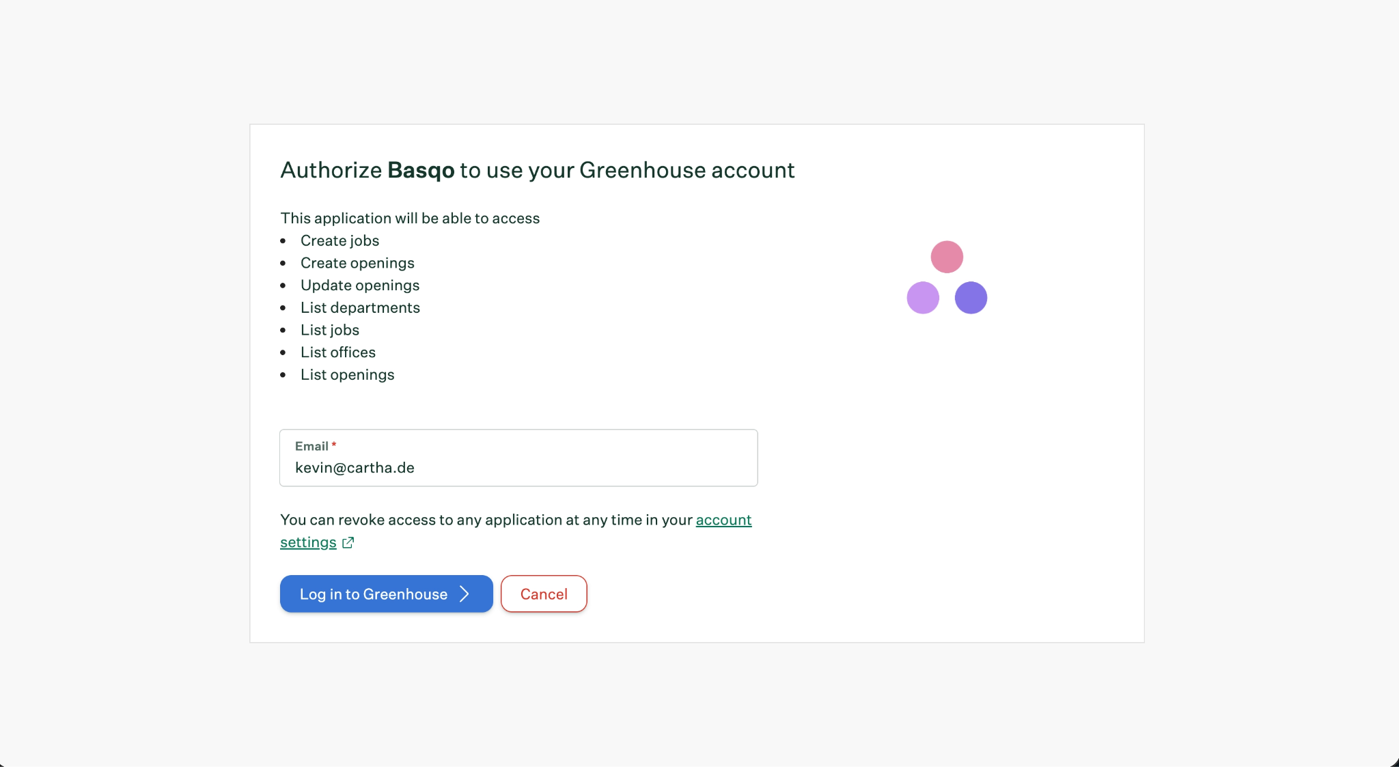This screenshot has width=1399, height=767.
Task: Select the 'List openings' permission text
Action: [x=348, y=375]
